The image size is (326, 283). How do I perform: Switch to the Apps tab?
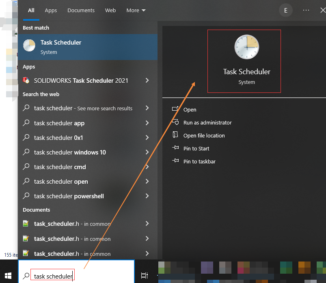pos(51,11)
